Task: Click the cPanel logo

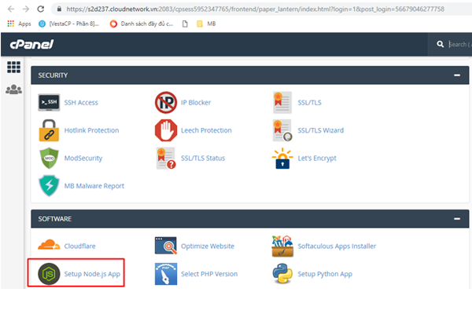Action: 31,45
